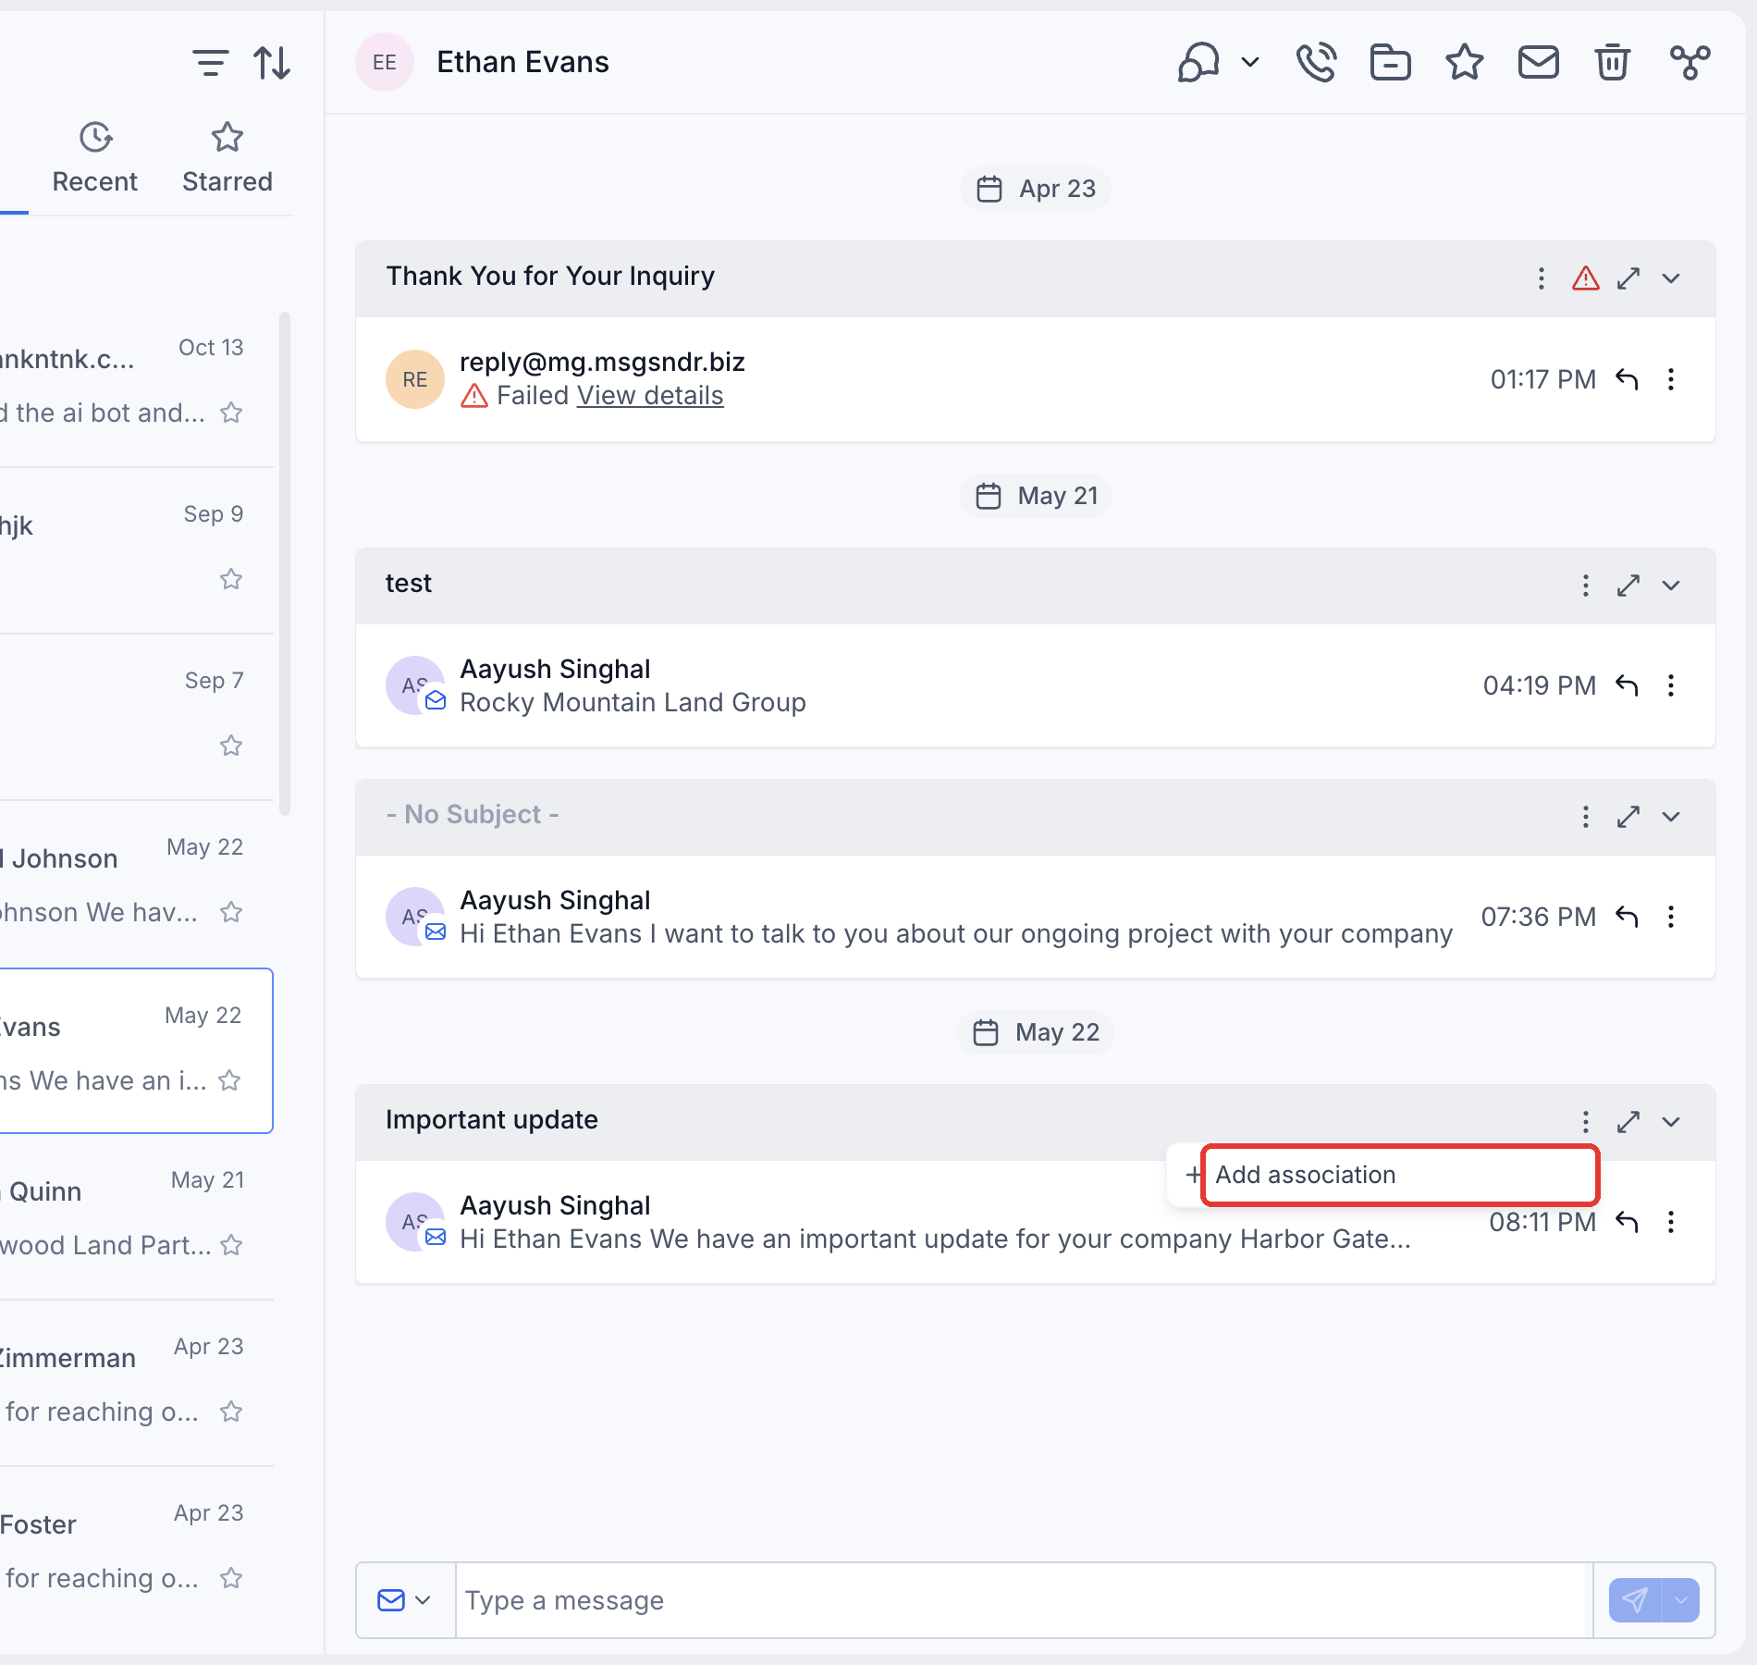Open the Important update subject header
This screenshot has height=1665, width=1757.
point(491,1120)
